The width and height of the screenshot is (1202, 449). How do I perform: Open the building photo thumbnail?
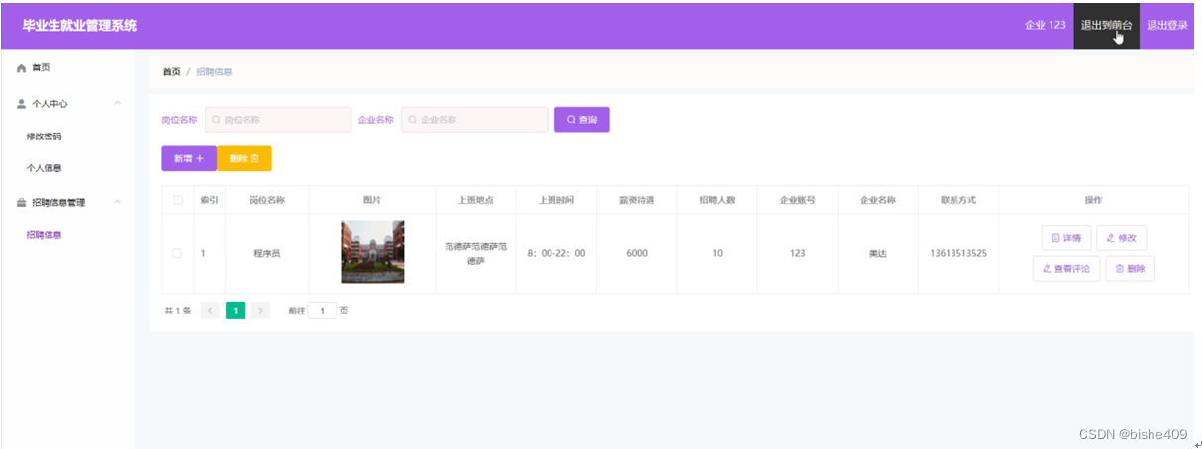(372, 252)
